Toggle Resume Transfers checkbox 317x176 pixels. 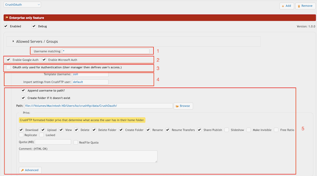[168, 130]
